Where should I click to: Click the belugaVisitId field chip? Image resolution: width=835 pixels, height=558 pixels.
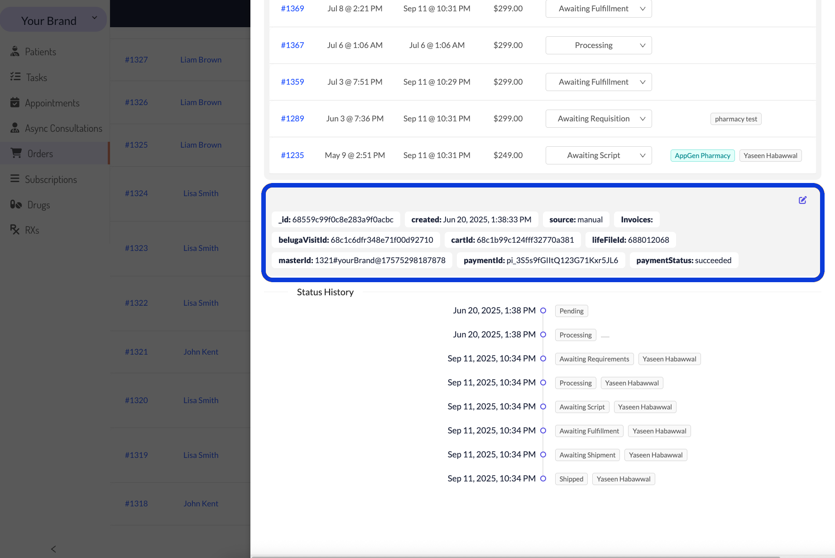coord(355,240)
